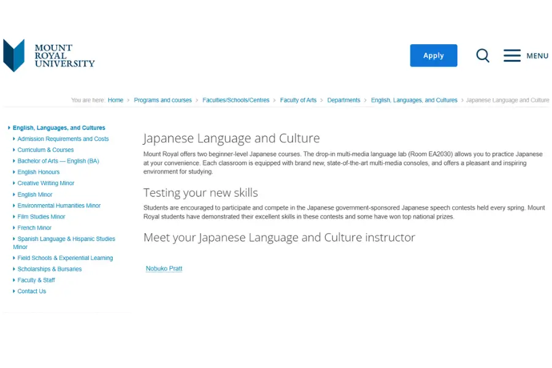This screenshot has height=368, width=552.
Task: Click the Testing your new skills heading
Action: pyautogui.click(x=201, y=193)
